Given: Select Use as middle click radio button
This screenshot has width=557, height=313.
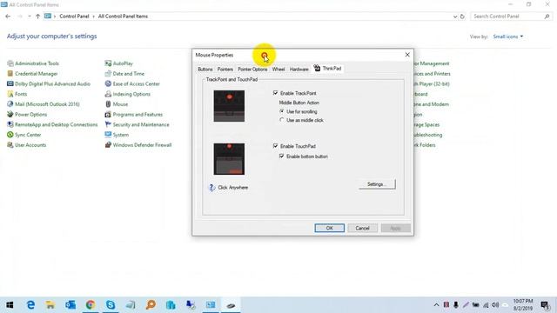Looking at the screenshot, I should pos(282,120).
